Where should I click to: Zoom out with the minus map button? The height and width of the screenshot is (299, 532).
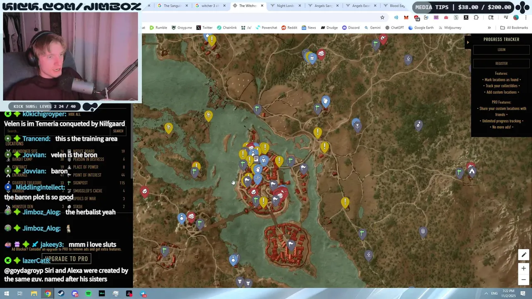524,279
